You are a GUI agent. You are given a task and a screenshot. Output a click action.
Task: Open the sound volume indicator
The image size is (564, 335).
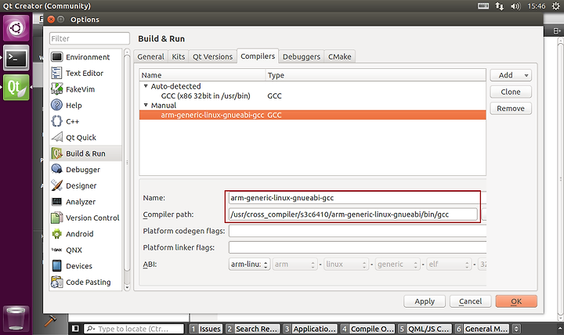click(x=515, y=5)
